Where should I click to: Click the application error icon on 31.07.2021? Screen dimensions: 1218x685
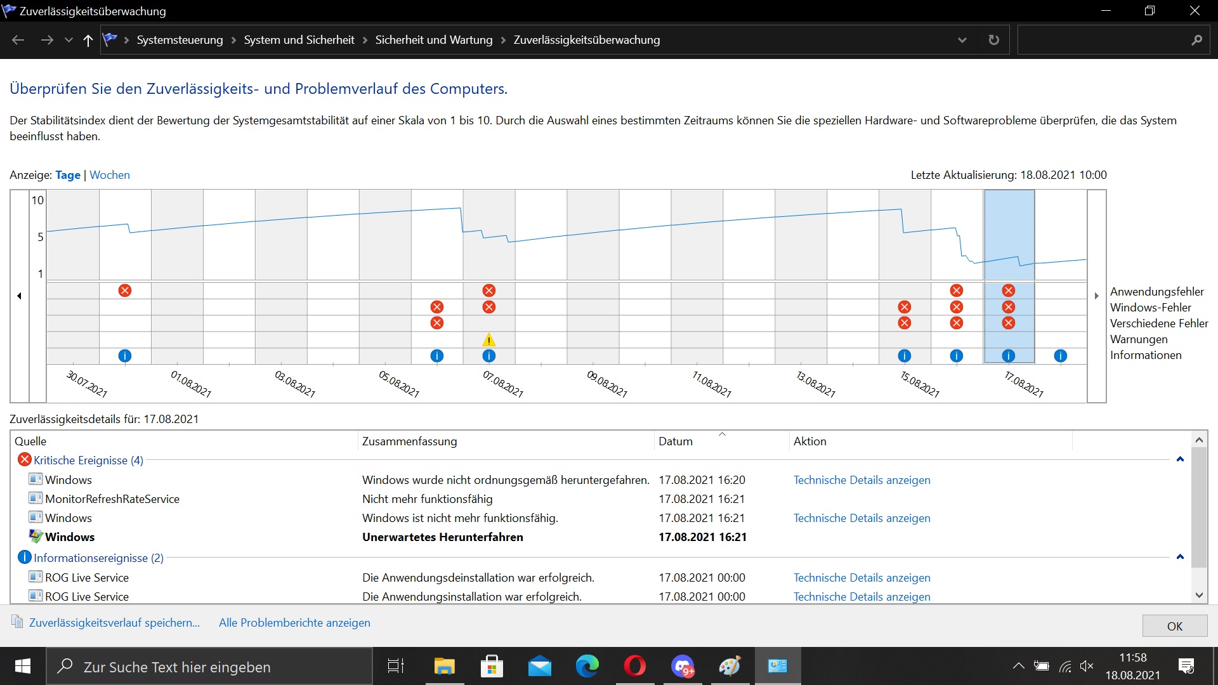125,290
